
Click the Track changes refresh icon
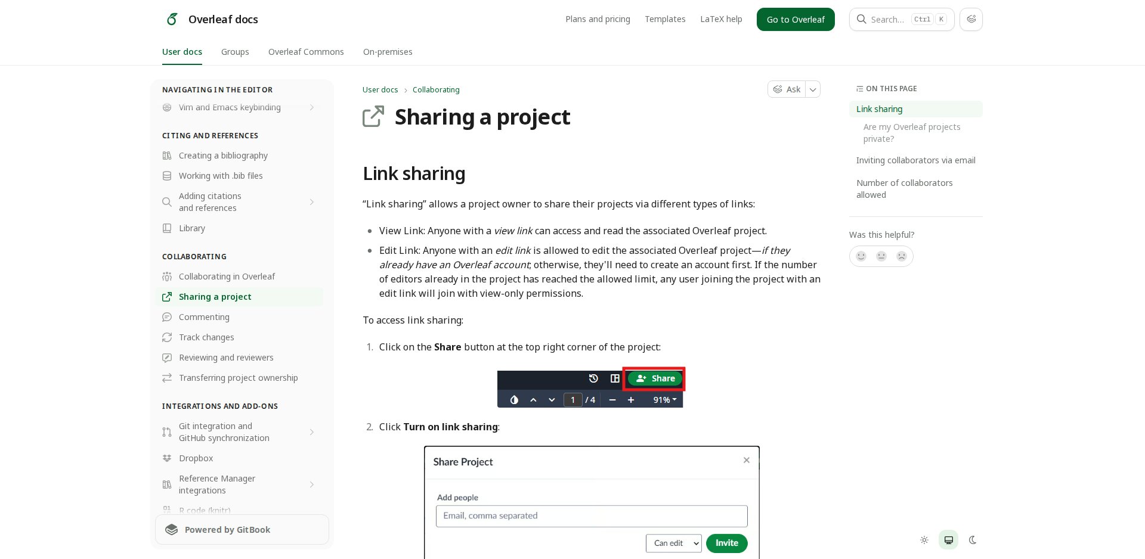click(x=167, y=337)
